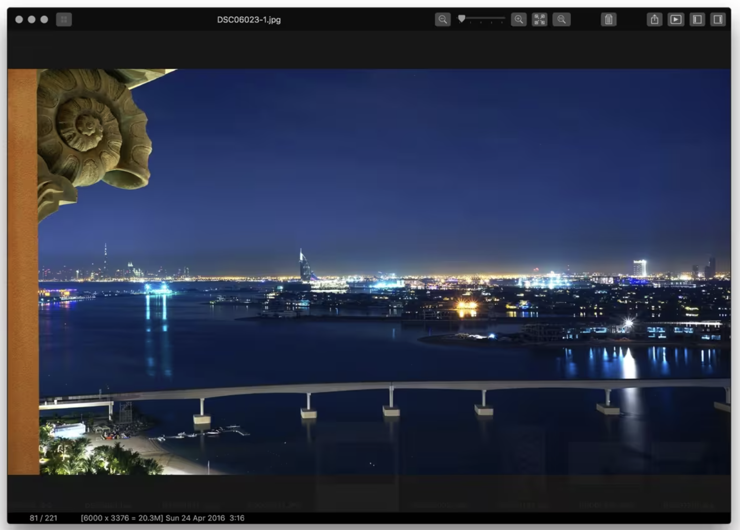Click the 6000 x 3376 = 20.3M dimensions text
The width and height of the screenshot is (740, 530).
coord(122,518)
